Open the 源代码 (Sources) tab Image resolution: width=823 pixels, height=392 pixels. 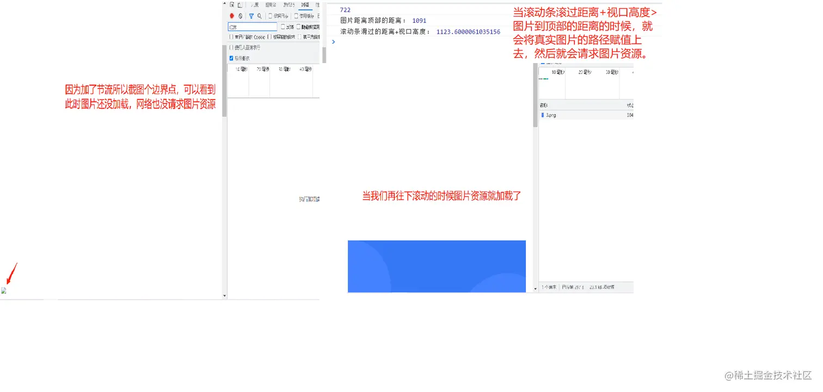(288, 5)
